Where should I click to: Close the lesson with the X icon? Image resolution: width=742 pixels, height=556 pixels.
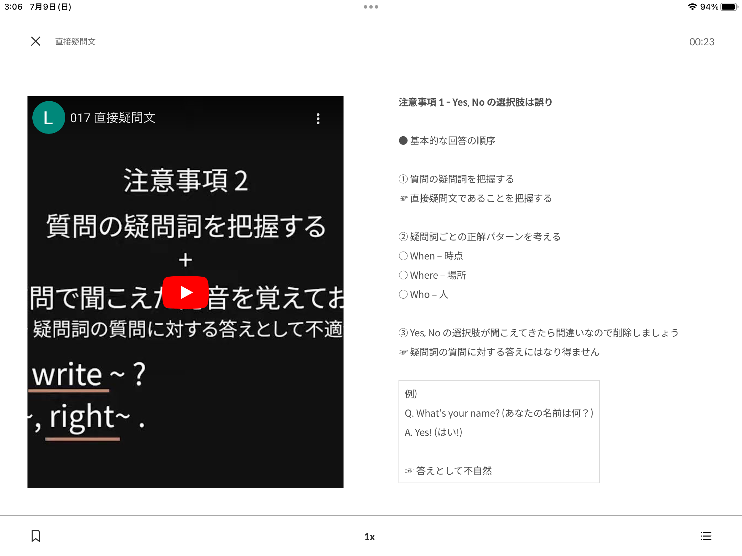pyautogui.click(x=36, y=42)
